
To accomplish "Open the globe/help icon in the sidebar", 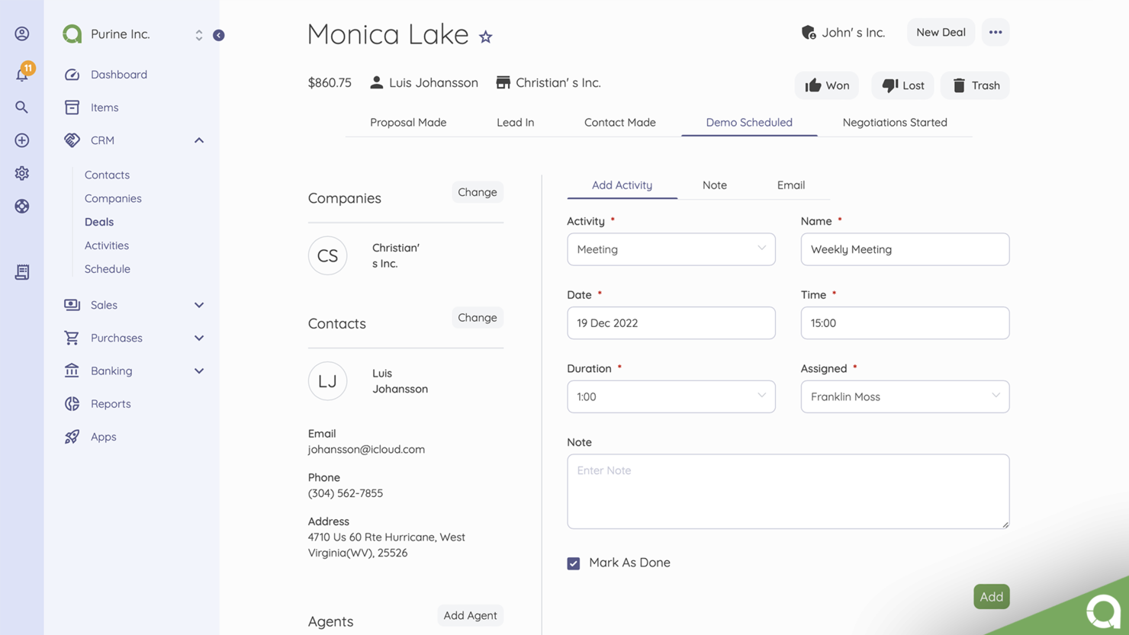I will tap(21, 206).
